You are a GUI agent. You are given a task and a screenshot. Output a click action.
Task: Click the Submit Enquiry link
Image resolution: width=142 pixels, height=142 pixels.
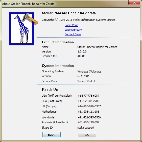click(x=74, y=30)
